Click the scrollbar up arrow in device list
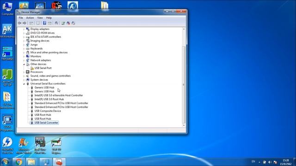Viewport: 296px width, 166px height. point(184,29)
